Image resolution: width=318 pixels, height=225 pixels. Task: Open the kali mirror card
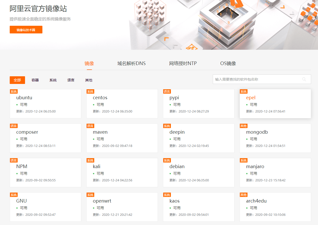(x=122, y=173)
